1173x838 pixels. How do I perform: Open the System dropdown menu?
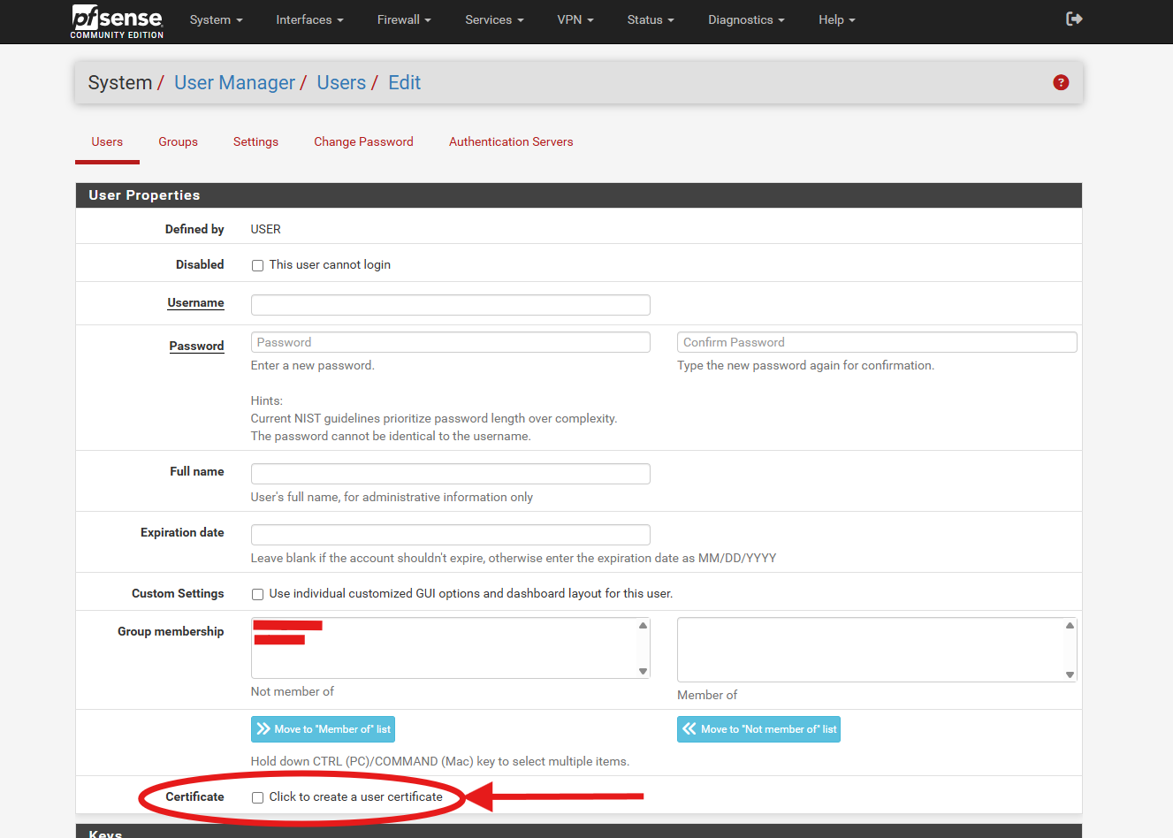pos(216,19)
